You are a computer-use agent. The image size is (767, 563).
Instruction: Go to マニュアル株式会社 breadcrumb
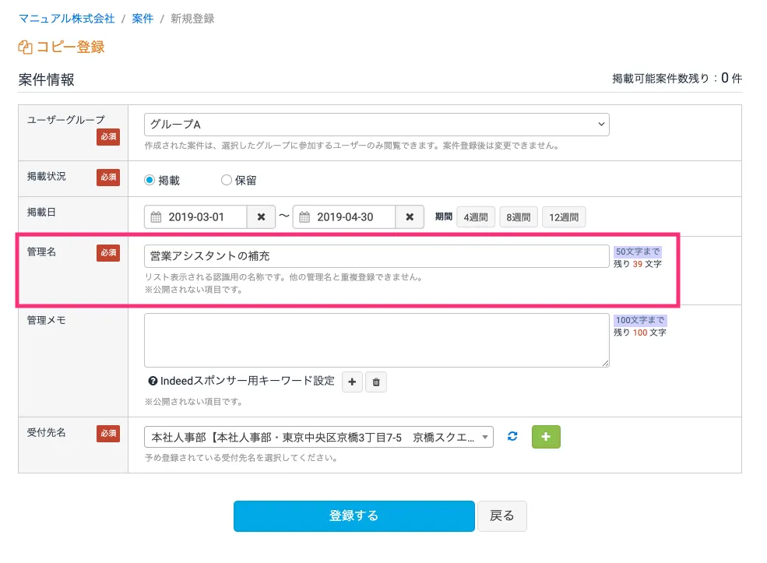click(x=66, y=18)
